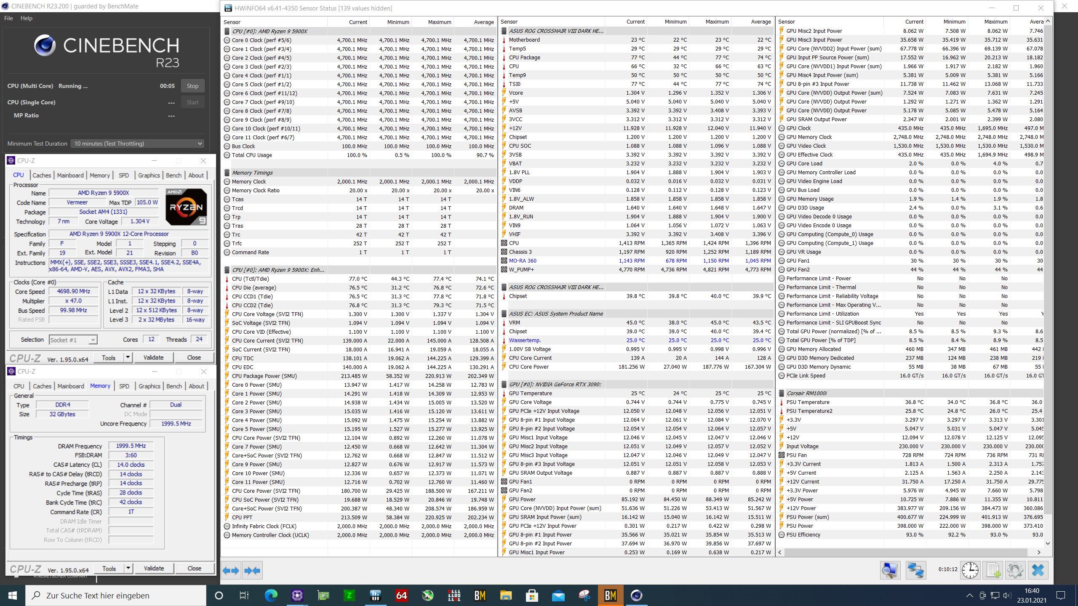
Task: Close HWiNFO sensors with blue X icon
Action: tap(1038, 571)
